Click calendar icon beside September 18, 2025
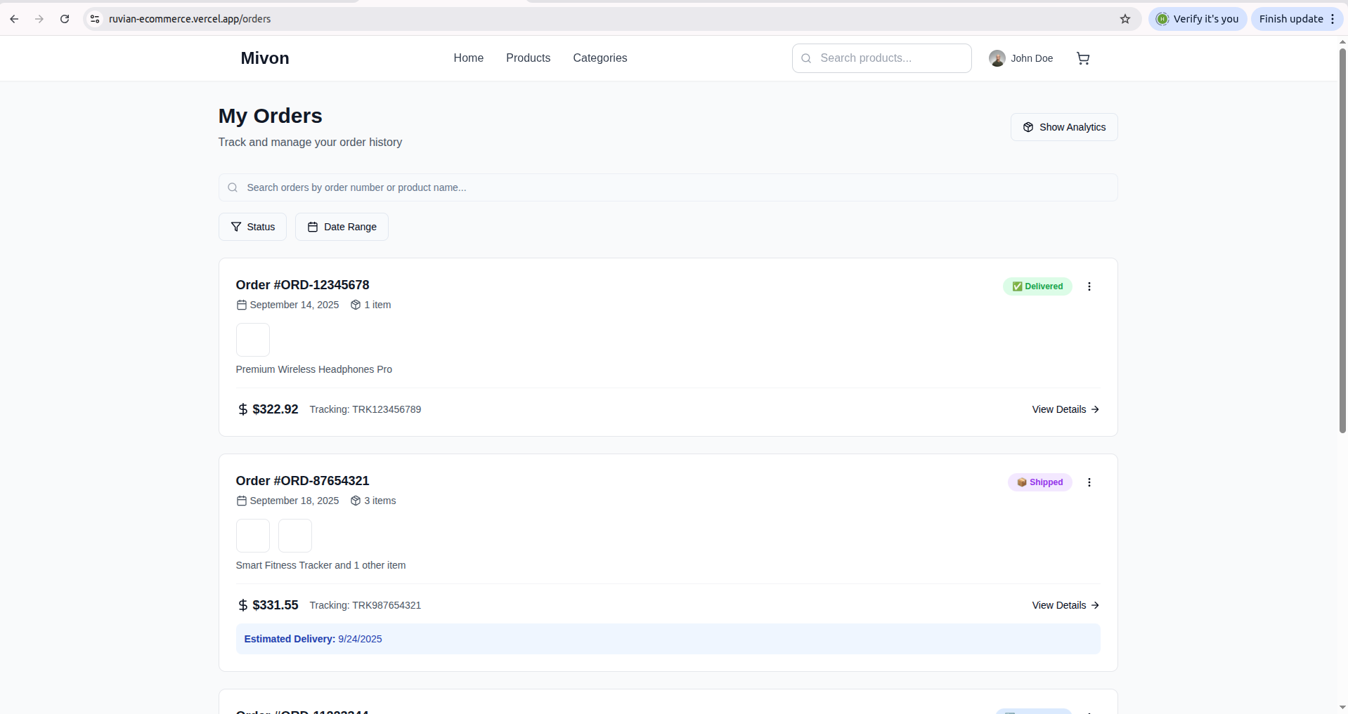Screen dimensions: 1348x714 pos(241,501)
